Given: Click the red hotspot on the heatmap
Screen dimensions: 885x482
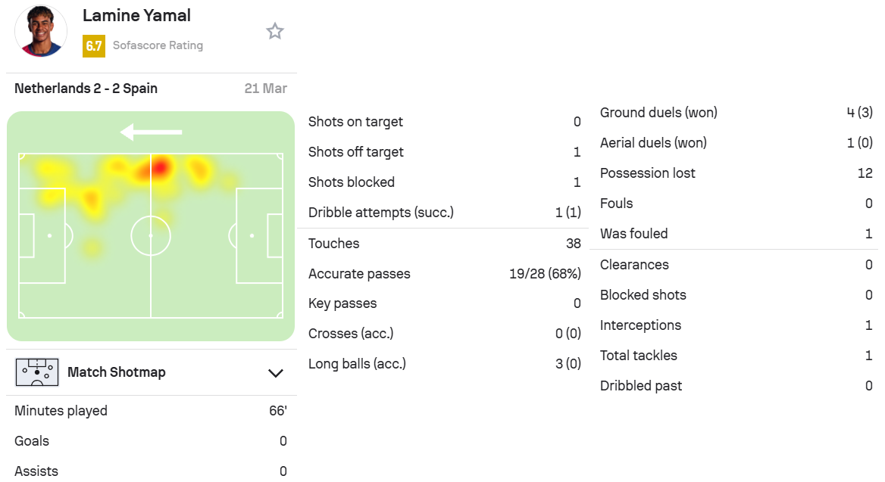Looking at the screenshot, I should (x=161, y=167).
